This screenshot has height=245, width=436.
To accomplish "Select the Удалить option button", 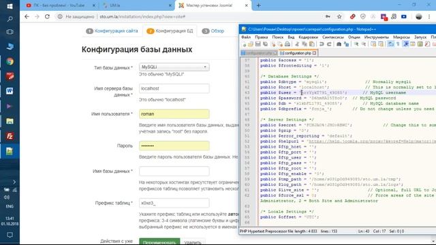I will coord(193,242).
